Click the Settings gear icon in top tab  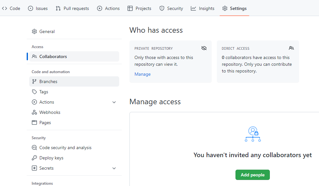(x=225, y=8)
